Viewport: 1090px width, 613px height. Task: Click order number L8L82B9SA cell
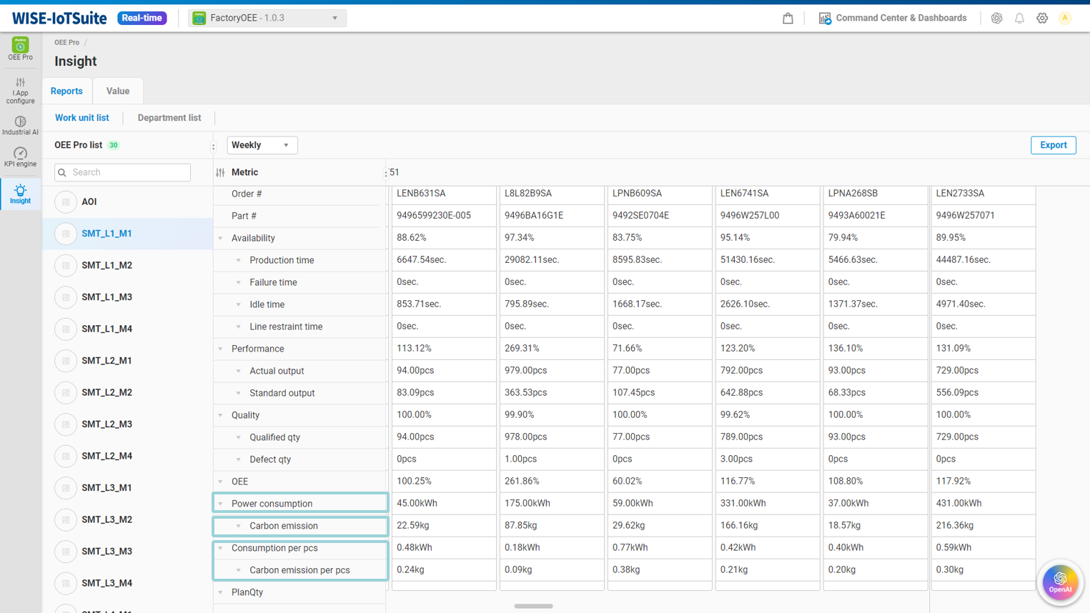tap(552, 194)
